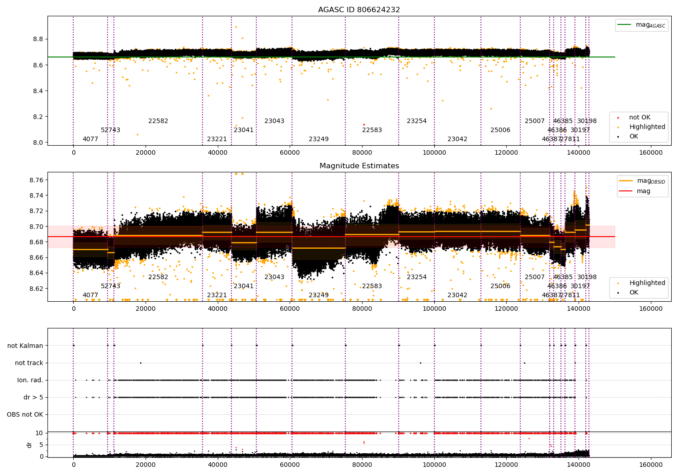Click the 8.2 y-axis tick in AGASC plot
The height and width of the screenshot is (475, 678).
click(x=38, y=117)
